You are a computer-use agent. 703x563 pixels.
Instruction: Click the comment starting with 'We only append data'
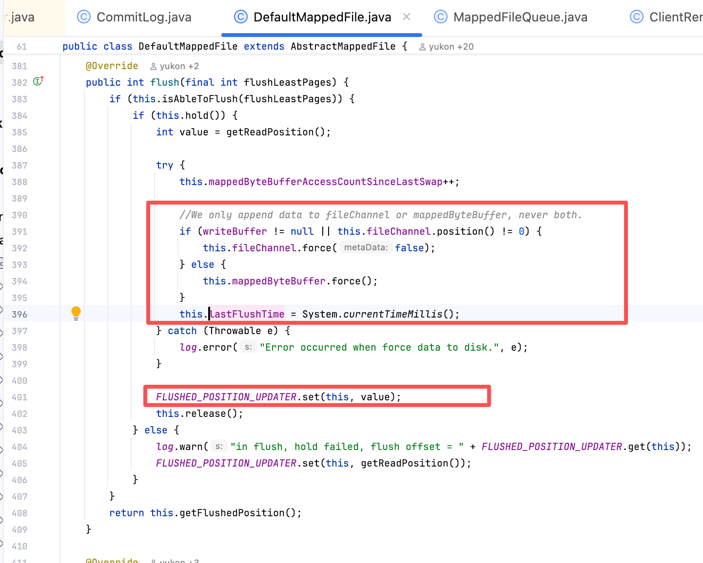click(381, 215)
